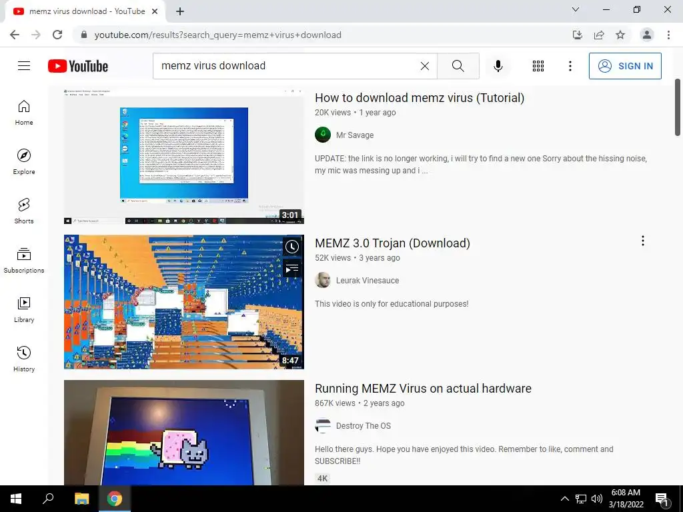Open Chrome tab search chevron
Image resolution: width=683 pixels, height=512 pixels.
click(x=576, y=9)
